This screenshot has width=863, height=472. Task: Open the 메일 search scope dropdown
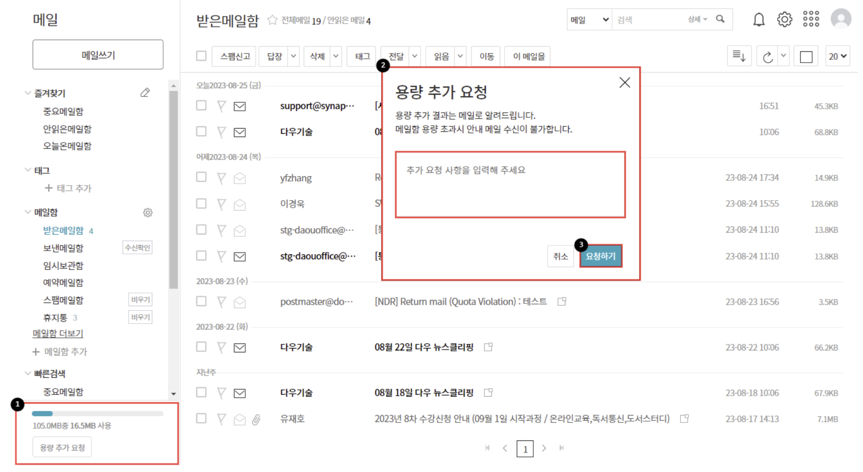[x=589, y=20]
